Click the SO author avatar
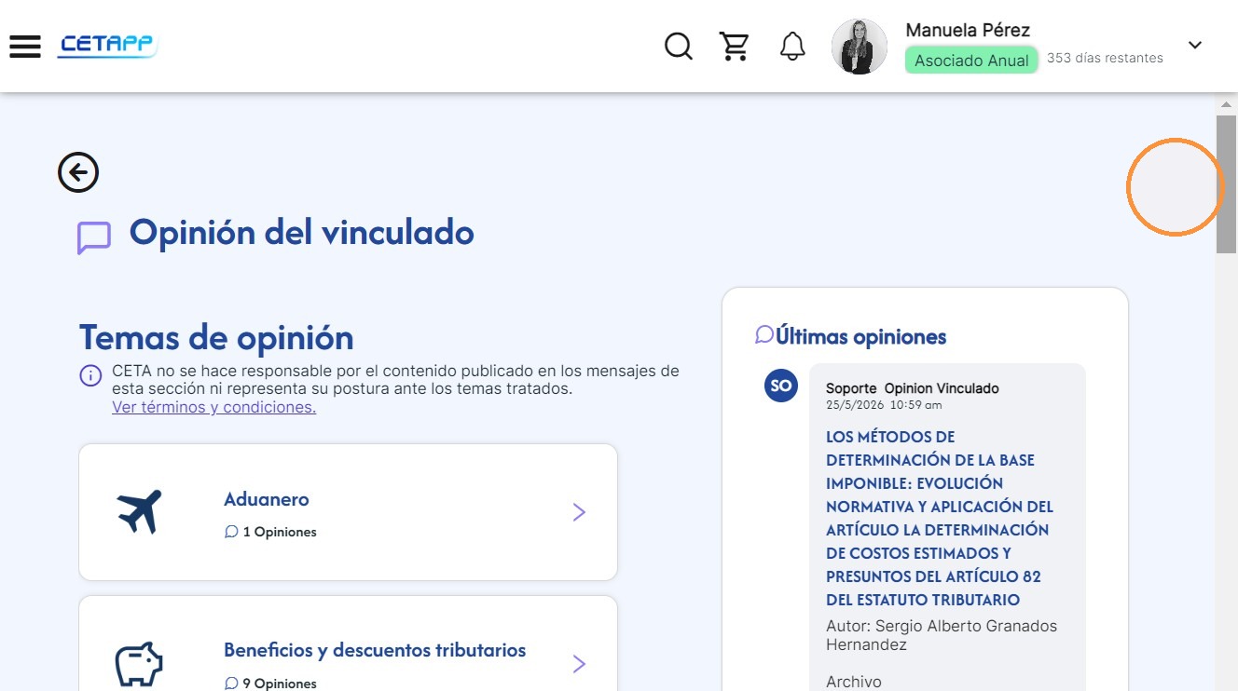1238x691 pixels. [781, 386]
